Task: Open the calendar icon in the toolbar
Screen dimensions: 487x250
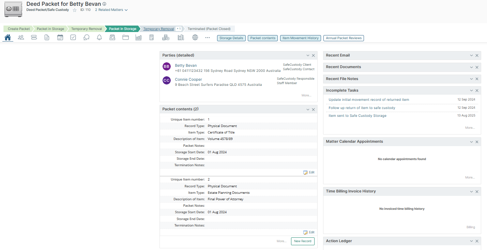Action: [x=60, y=37]
